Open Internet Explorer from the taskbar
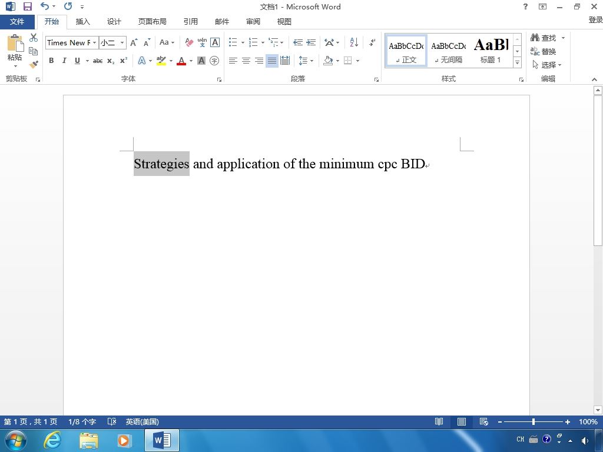This screenshot has width=603, height=452. point(52,440)
